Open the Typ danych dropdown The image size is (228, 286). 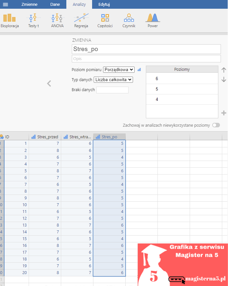point(113,79)
